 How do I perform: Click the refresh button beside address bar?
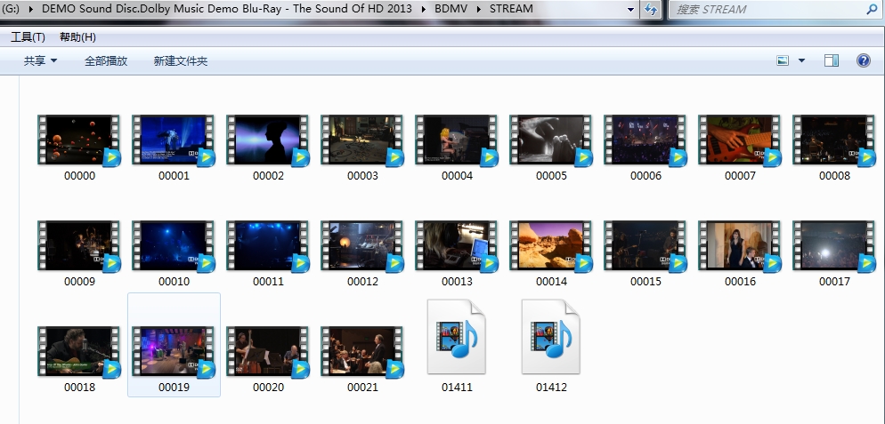(x=651, y=10)
